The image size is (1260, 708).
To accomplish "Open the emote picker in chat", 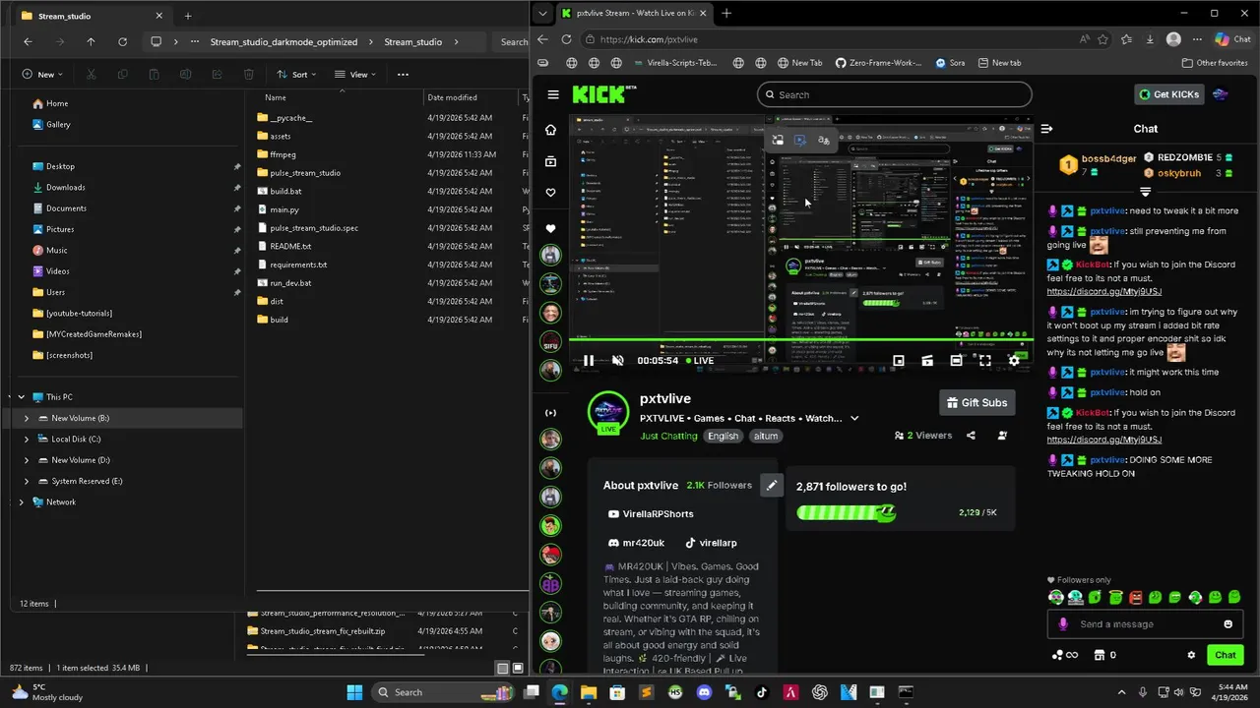I will 1228,624.
